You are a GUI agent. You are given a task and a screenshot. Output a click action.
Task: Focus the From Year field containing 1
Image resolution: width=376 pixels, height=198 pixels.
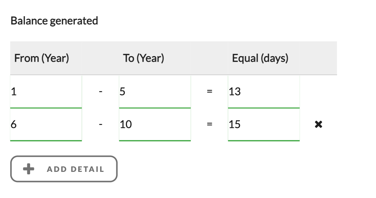[46, 92]
